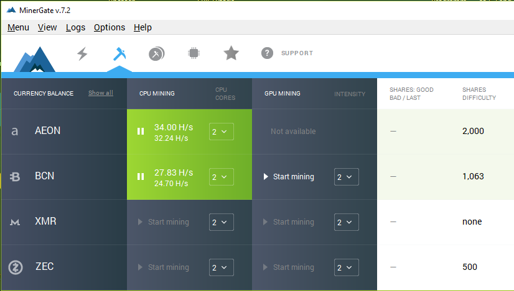Click the XMR shares difficulty none

pyautogui.click(x=472, y=222)
